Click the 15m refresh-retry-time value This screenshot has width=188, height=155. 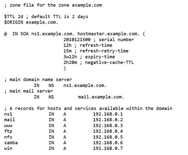coord(67,51)
